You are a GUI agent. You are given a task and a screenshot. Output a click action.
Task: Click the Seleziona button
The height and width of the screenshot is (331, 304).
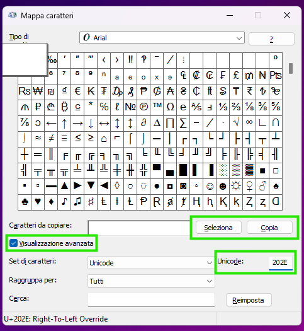click(x=218, y=228)
